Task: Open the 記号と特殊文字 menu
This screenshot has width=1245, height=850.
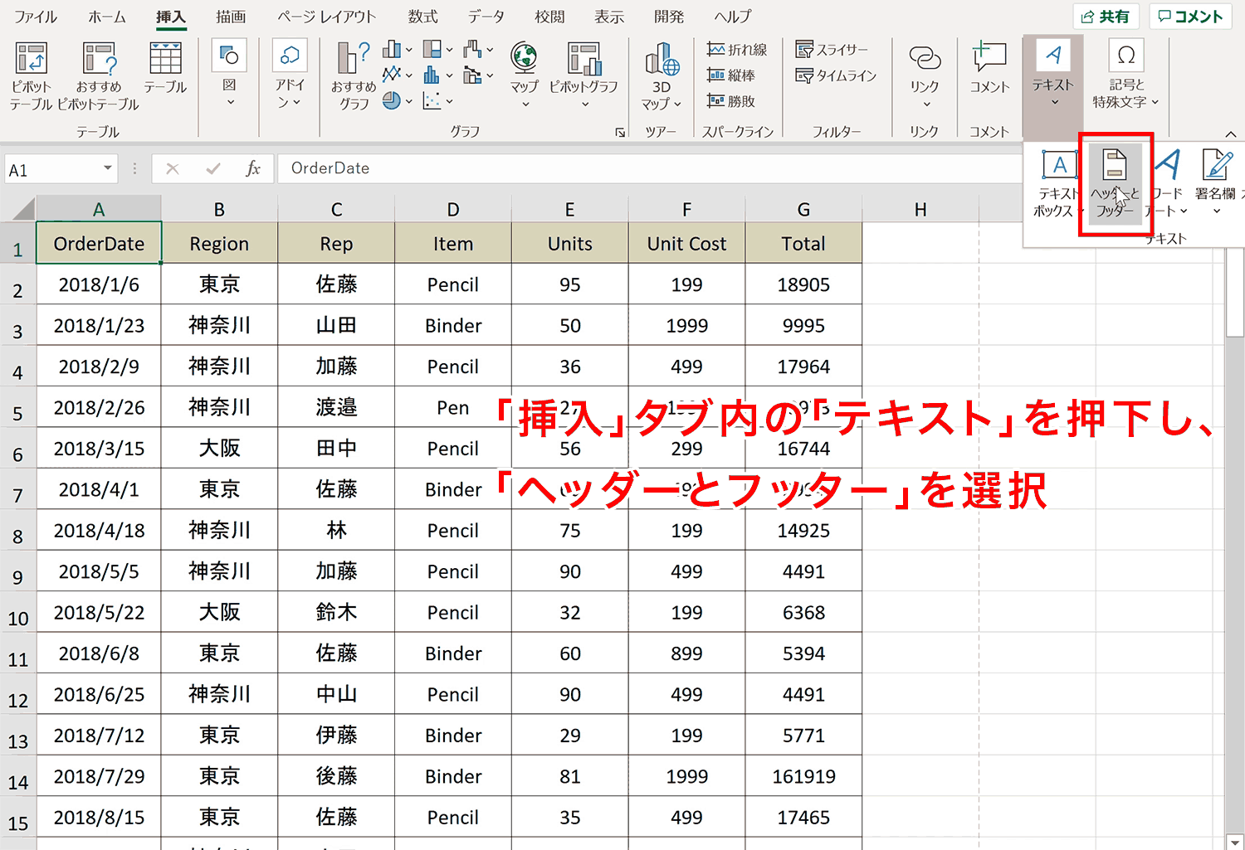Action: (x=1125, y=75)
